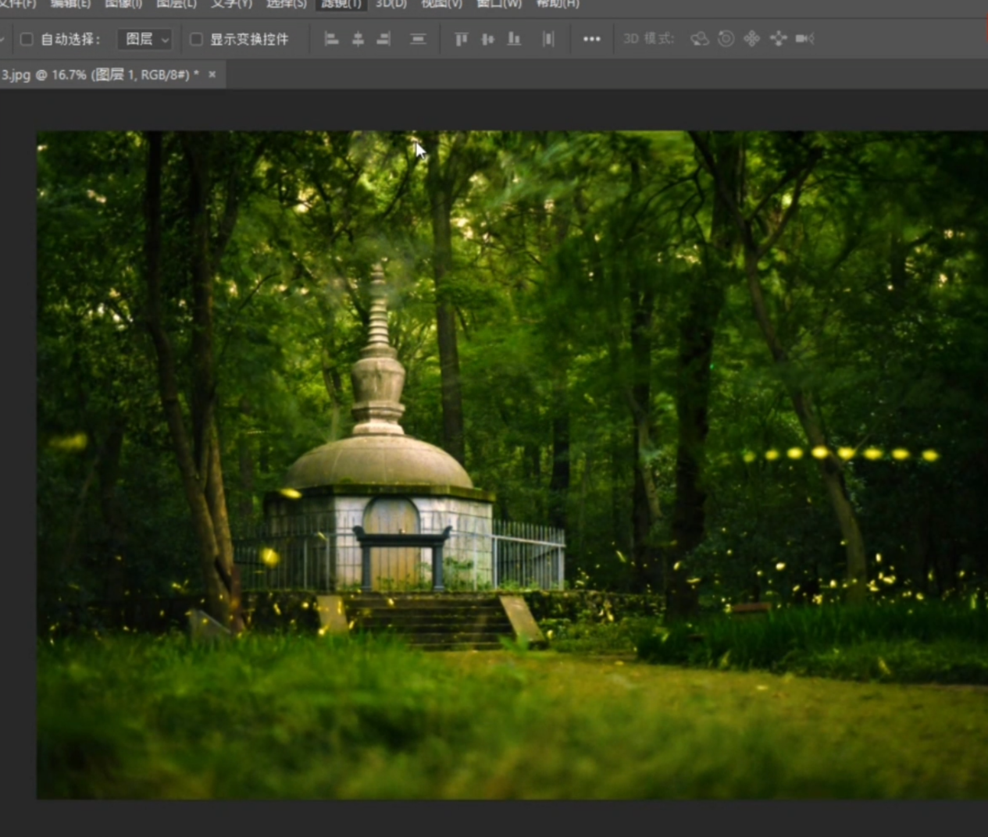Click the align top edges icon

(x=461, y=39)
